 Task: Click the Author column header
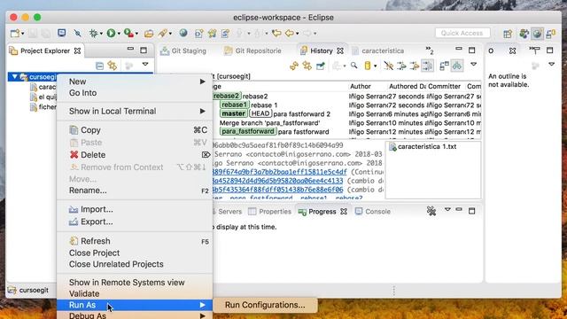click(x=367, y=87)
